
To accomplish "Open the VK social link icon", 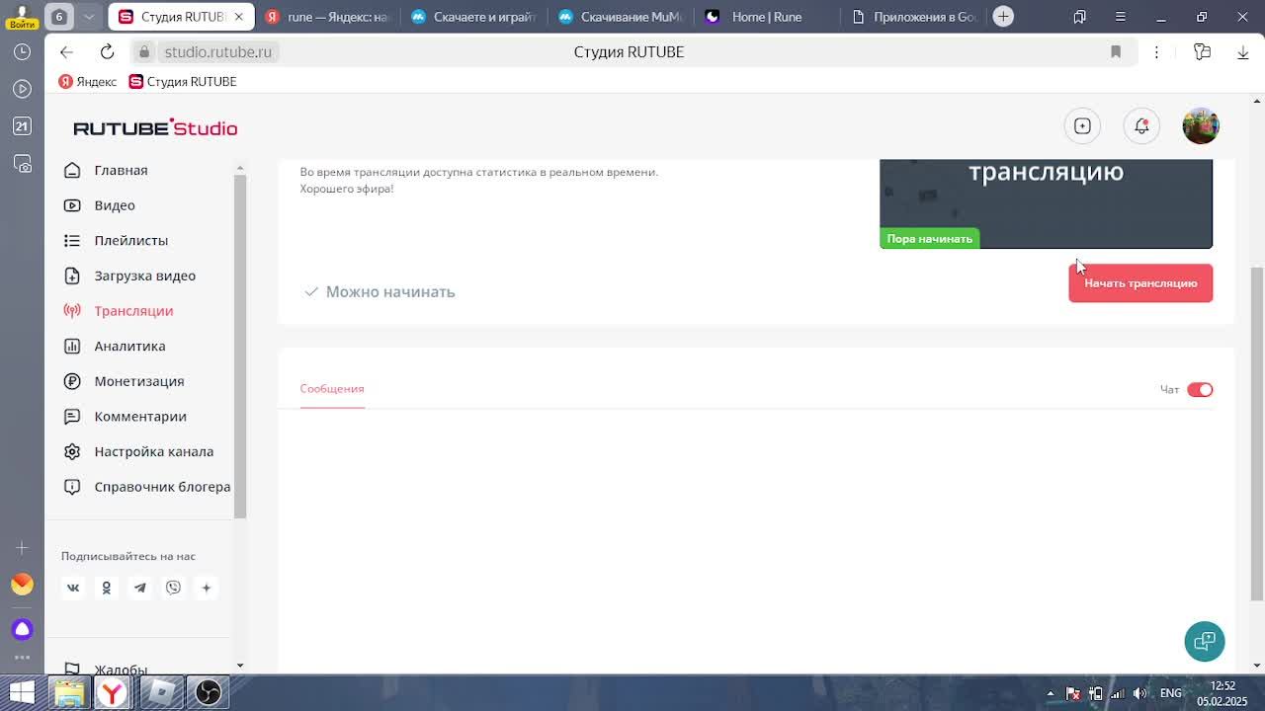I will (73, 588).
